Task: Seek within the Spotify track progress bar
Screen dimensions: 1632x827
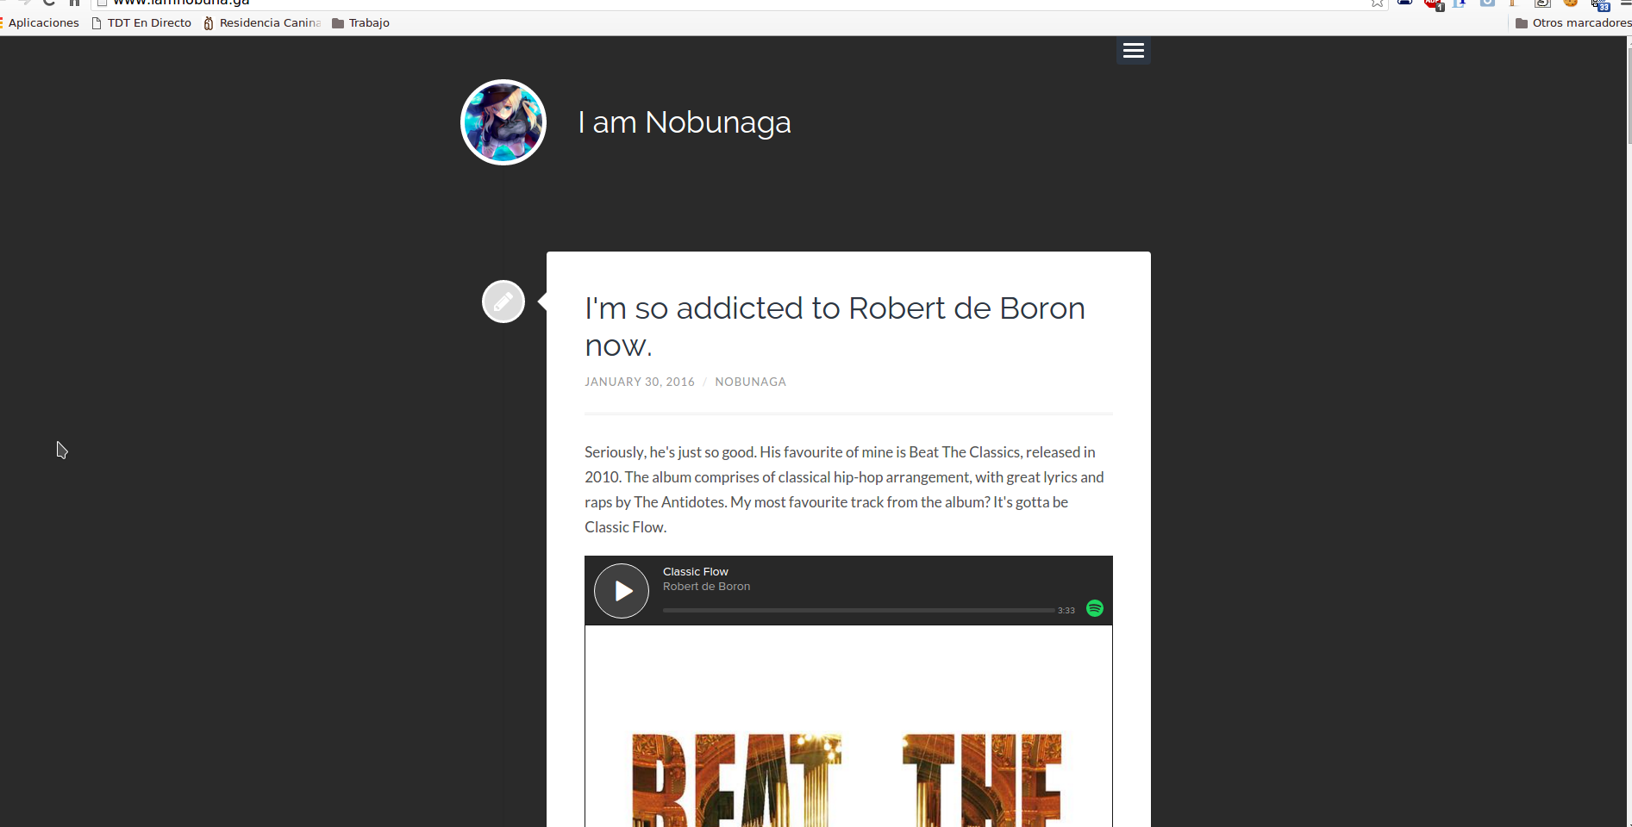Action: pyautogui.click(x=859, y=610)
